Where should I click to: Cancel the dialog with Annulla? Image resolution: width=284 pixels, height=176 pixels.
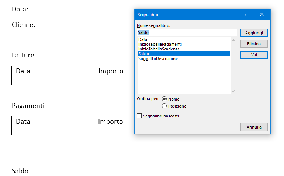pyautogui.click(x=254, y=127)
